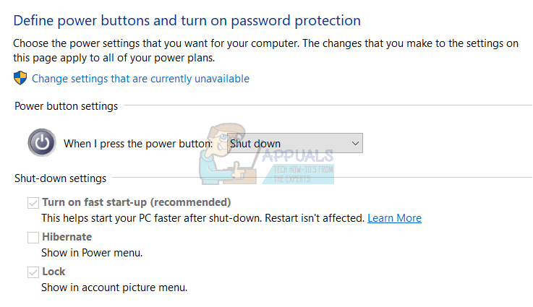The width and height of the screenshot is (533, 307).
Task: Click the "When I press the power button" label
Action: point(137,144)
